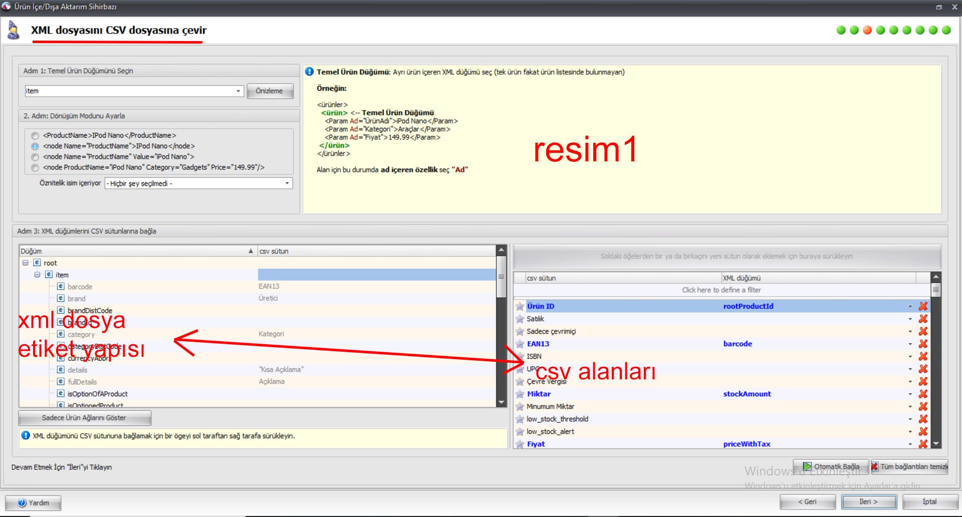The height and width of the screenshot is (517, 962).
Task: Click the drop area for adding new columns
Action: 727,256
